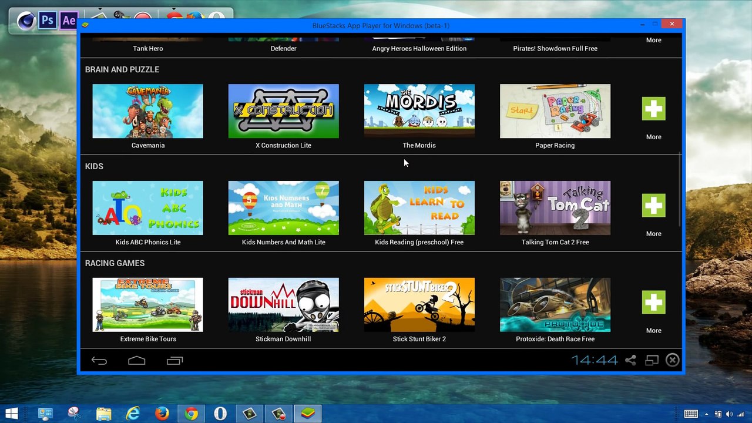The width and height of the screenshot is (752, 423).
Task: Open More plus icon for Racing Games
Action: pyautogui.click(x=654, y=303)
